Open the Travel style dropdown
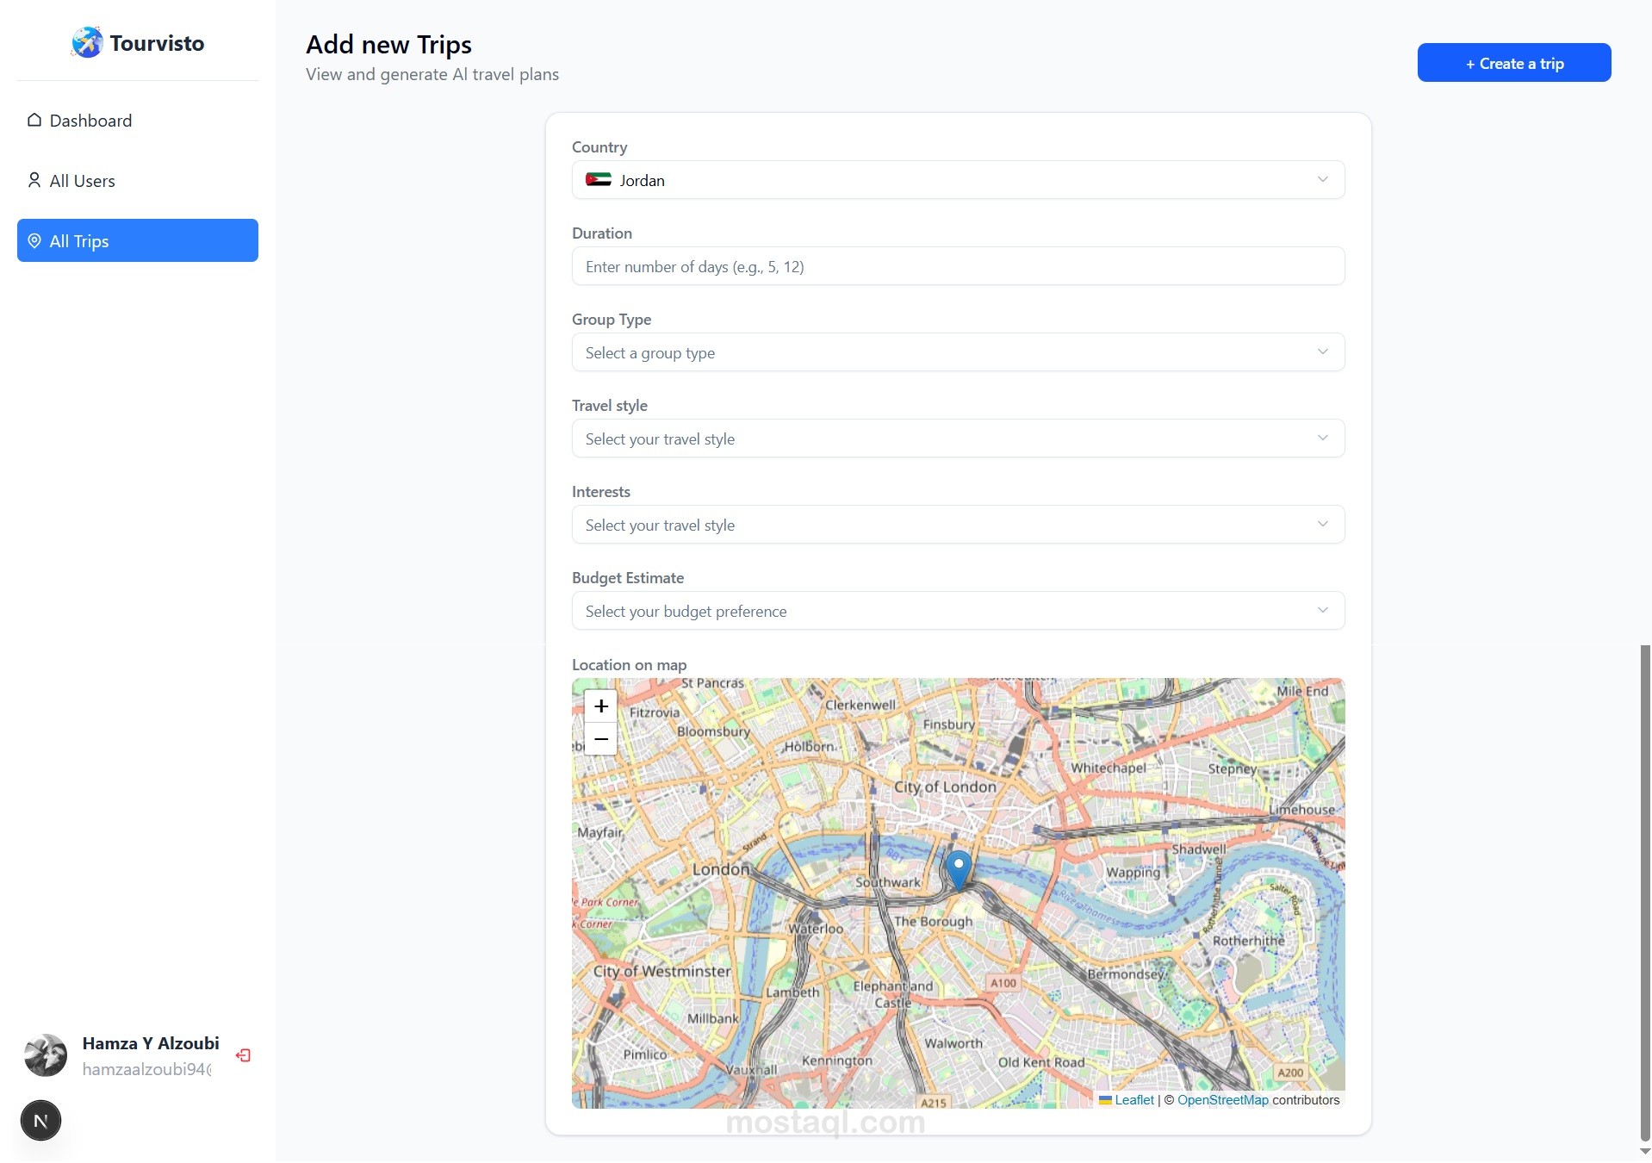Screen dimensions: 1652x1163 [x=958, y=438]
